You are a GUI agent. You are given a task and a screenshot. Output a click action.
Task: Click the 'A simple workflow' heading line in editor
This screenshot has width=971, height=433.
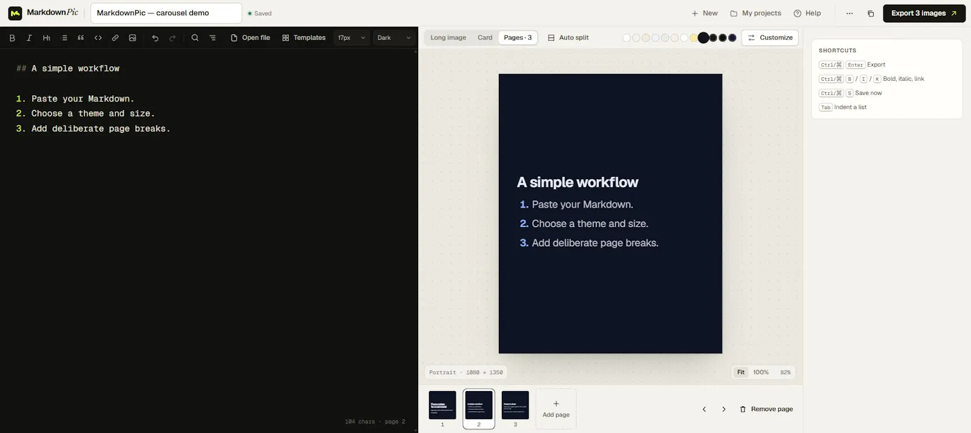point(68,69)
